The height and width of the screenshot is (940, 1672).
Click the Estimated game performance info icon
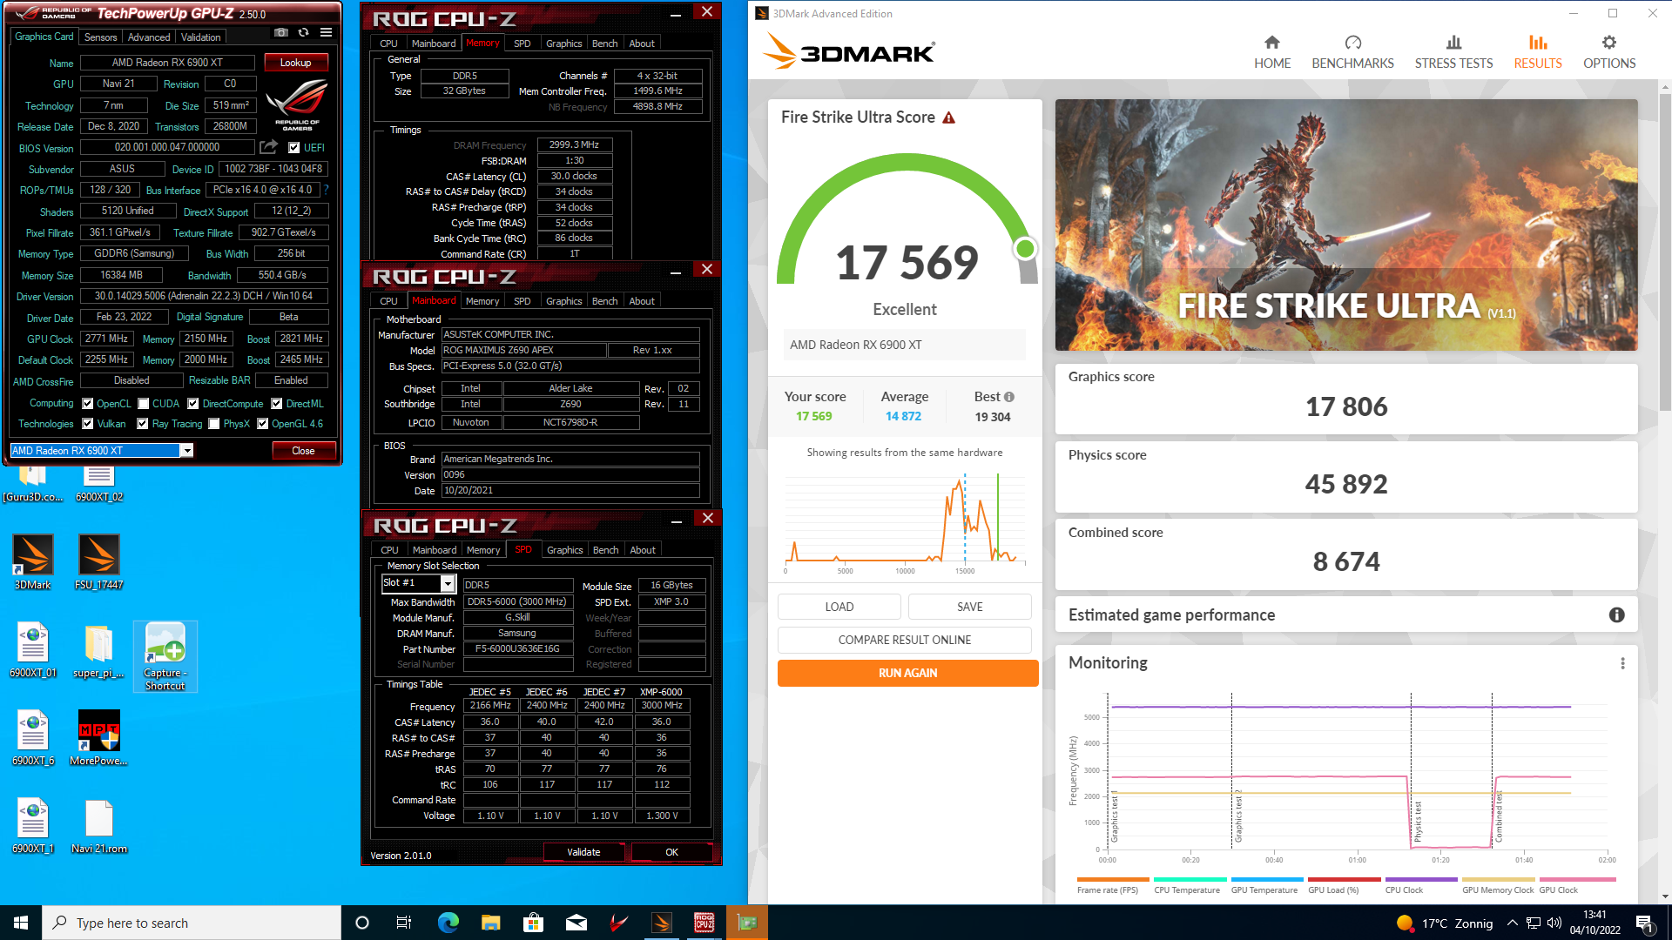[x=1617, y=615]
